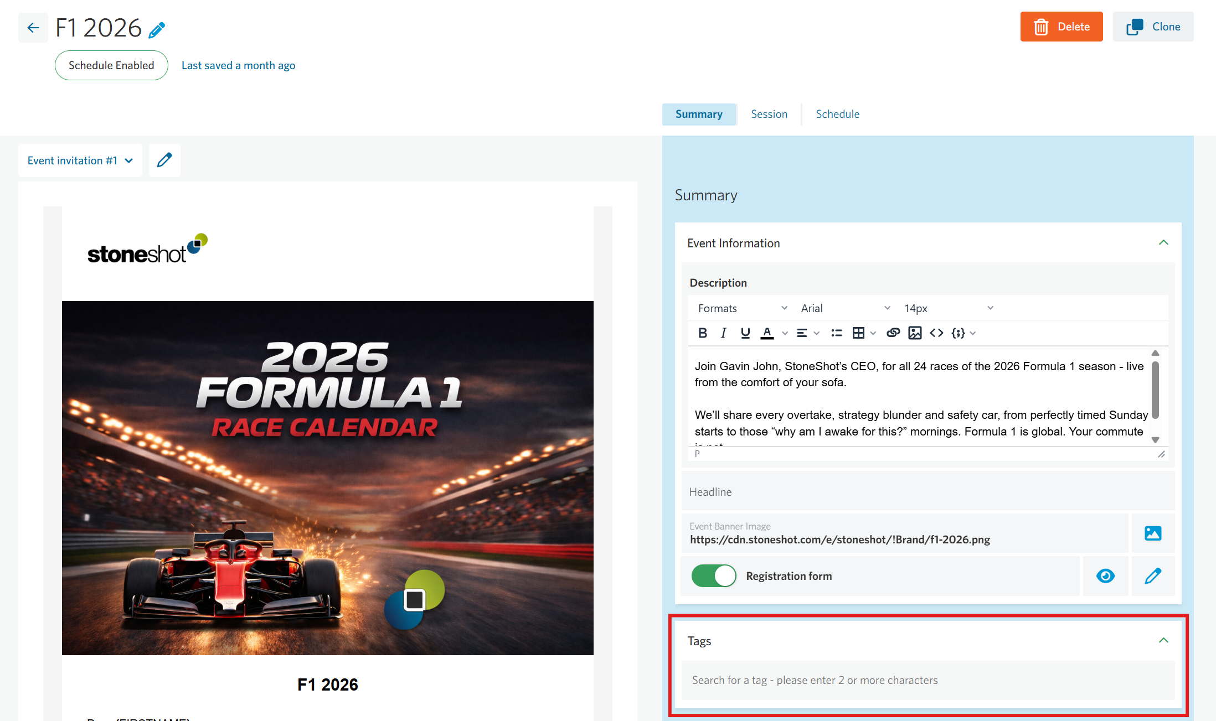Screen dimensions: 1216x721
Task: Go back using the left arrow
Action: (x=33, y=28)
